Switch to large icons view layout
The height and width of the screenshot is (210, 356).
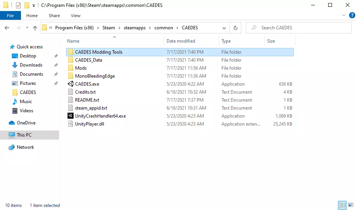tap(351, 205)
